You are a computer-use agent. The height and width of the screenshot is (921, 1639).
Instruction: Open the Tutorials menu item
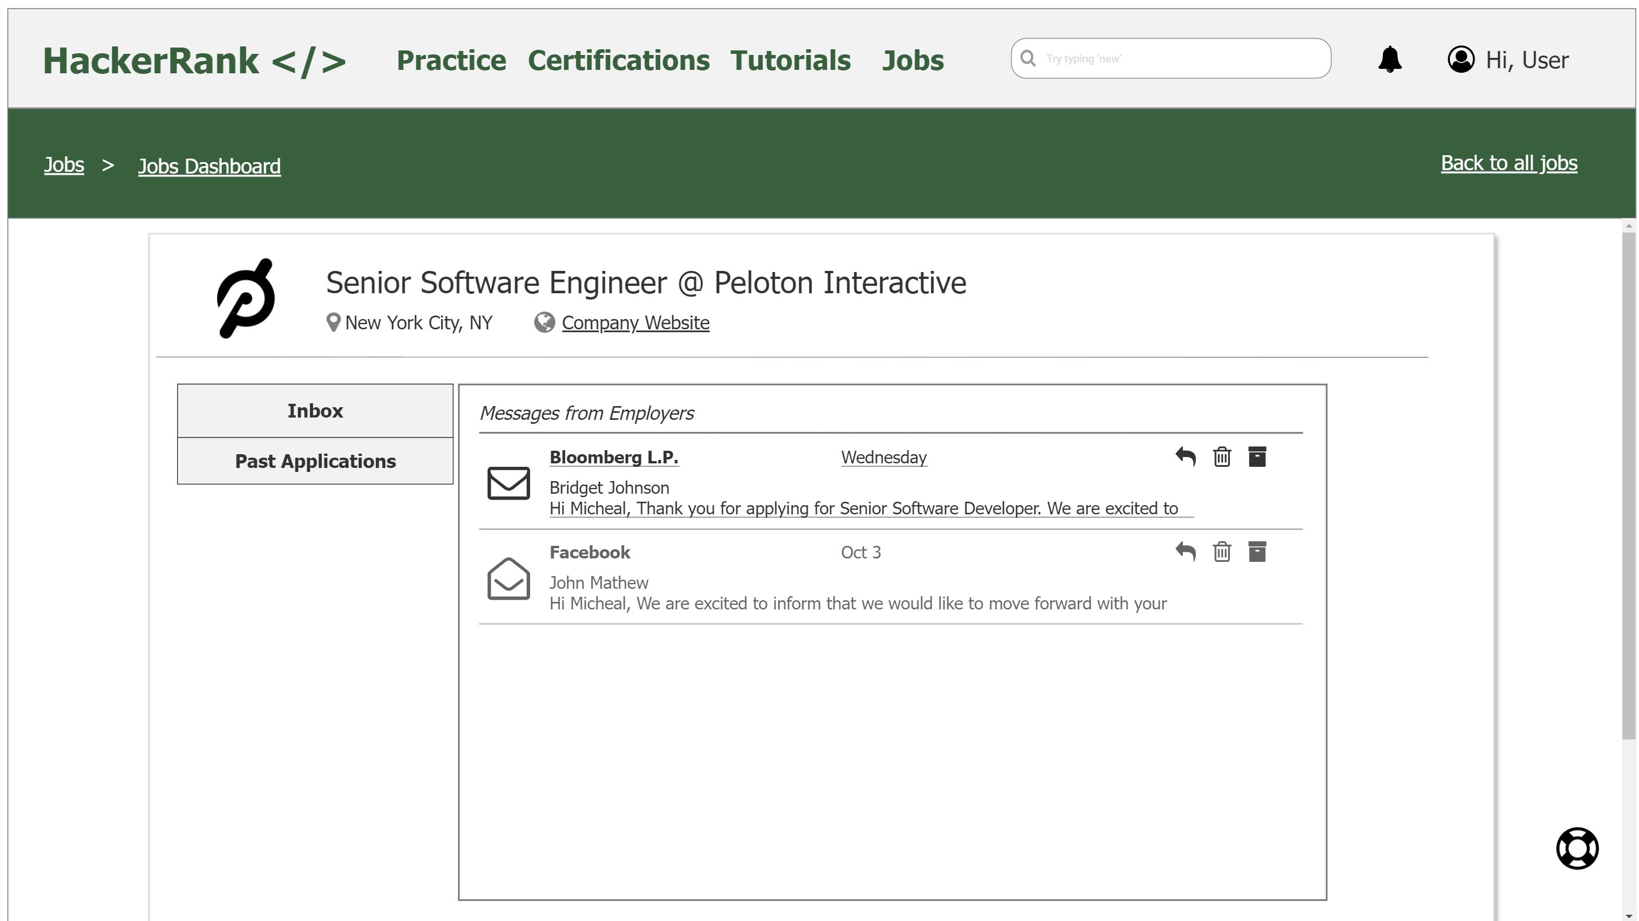tap(791, 60)
